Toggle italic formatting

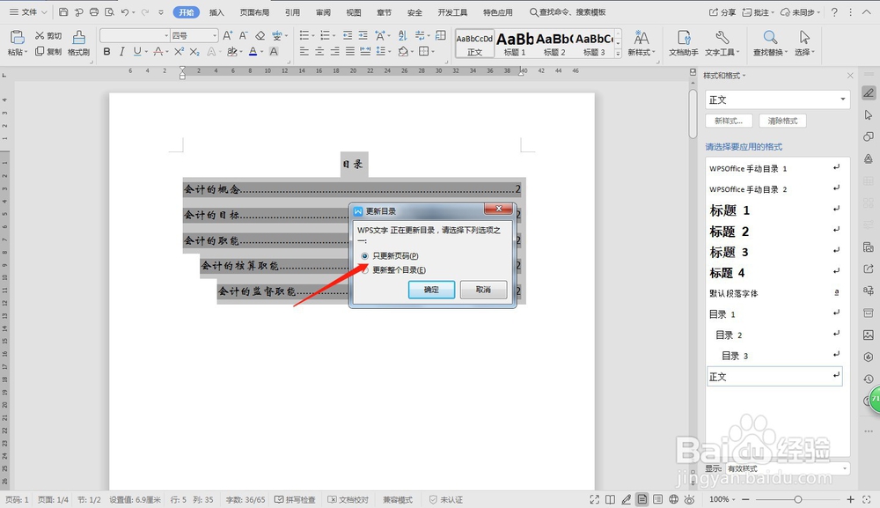click(x=121, y=52)
